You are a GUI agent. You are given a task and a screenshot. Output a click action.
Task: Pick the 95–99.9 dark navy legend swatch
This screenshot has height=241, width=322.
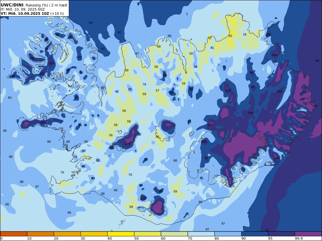click(281, 234)
